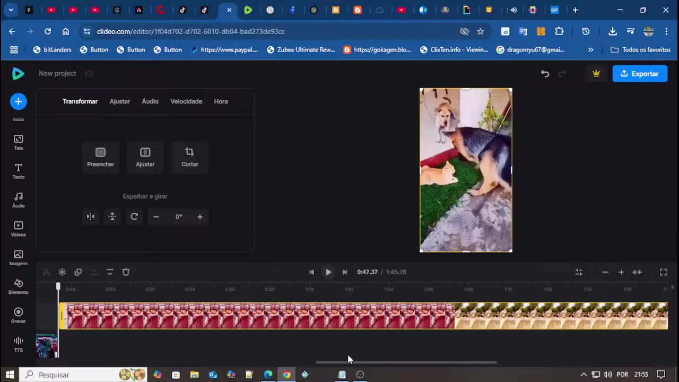Open the Texto sidebar tool
This screenshot has width=679, height=382.
pyautogui.click(x=18, y=171)
